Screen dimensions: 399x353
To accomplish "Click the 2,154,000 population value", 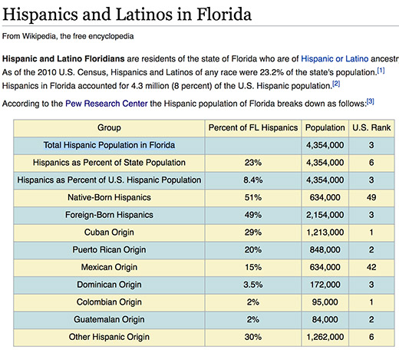I will click(325, 215).
